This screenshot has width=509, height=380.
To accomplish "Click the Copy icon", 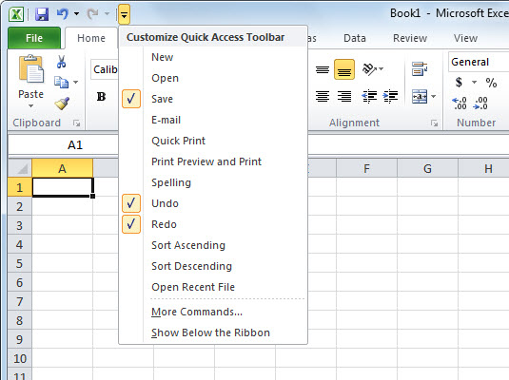I will coord(61,82).
